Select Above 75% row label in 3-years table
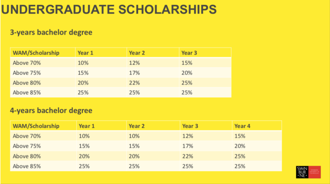This screenshot has height=184, width=330. point(27,73)
